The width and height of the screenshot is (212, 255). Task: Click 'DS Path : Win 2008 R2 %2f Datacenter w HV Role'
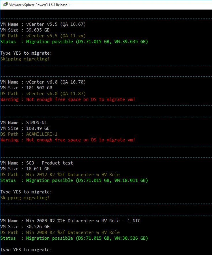60,232
